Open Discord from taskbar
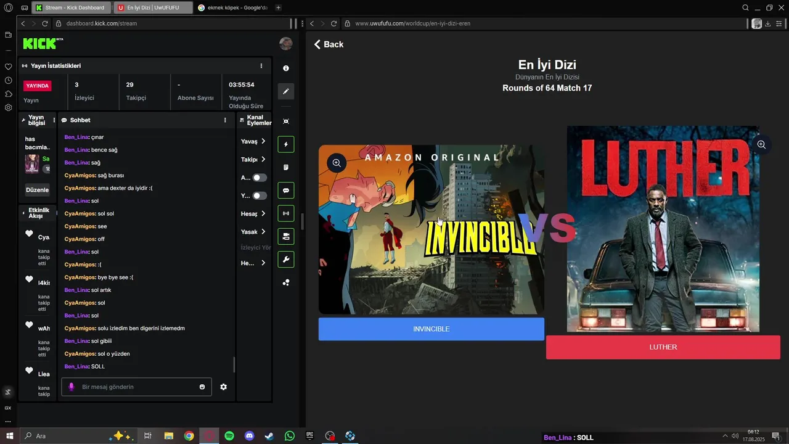The width and height of the screenshot is (789, 444). (250, 436)
